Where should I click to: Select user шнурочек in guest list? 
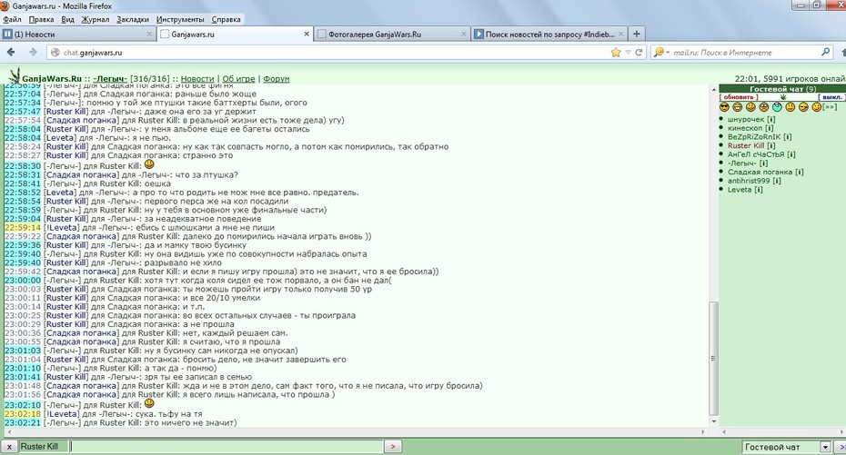coord(746,120)
